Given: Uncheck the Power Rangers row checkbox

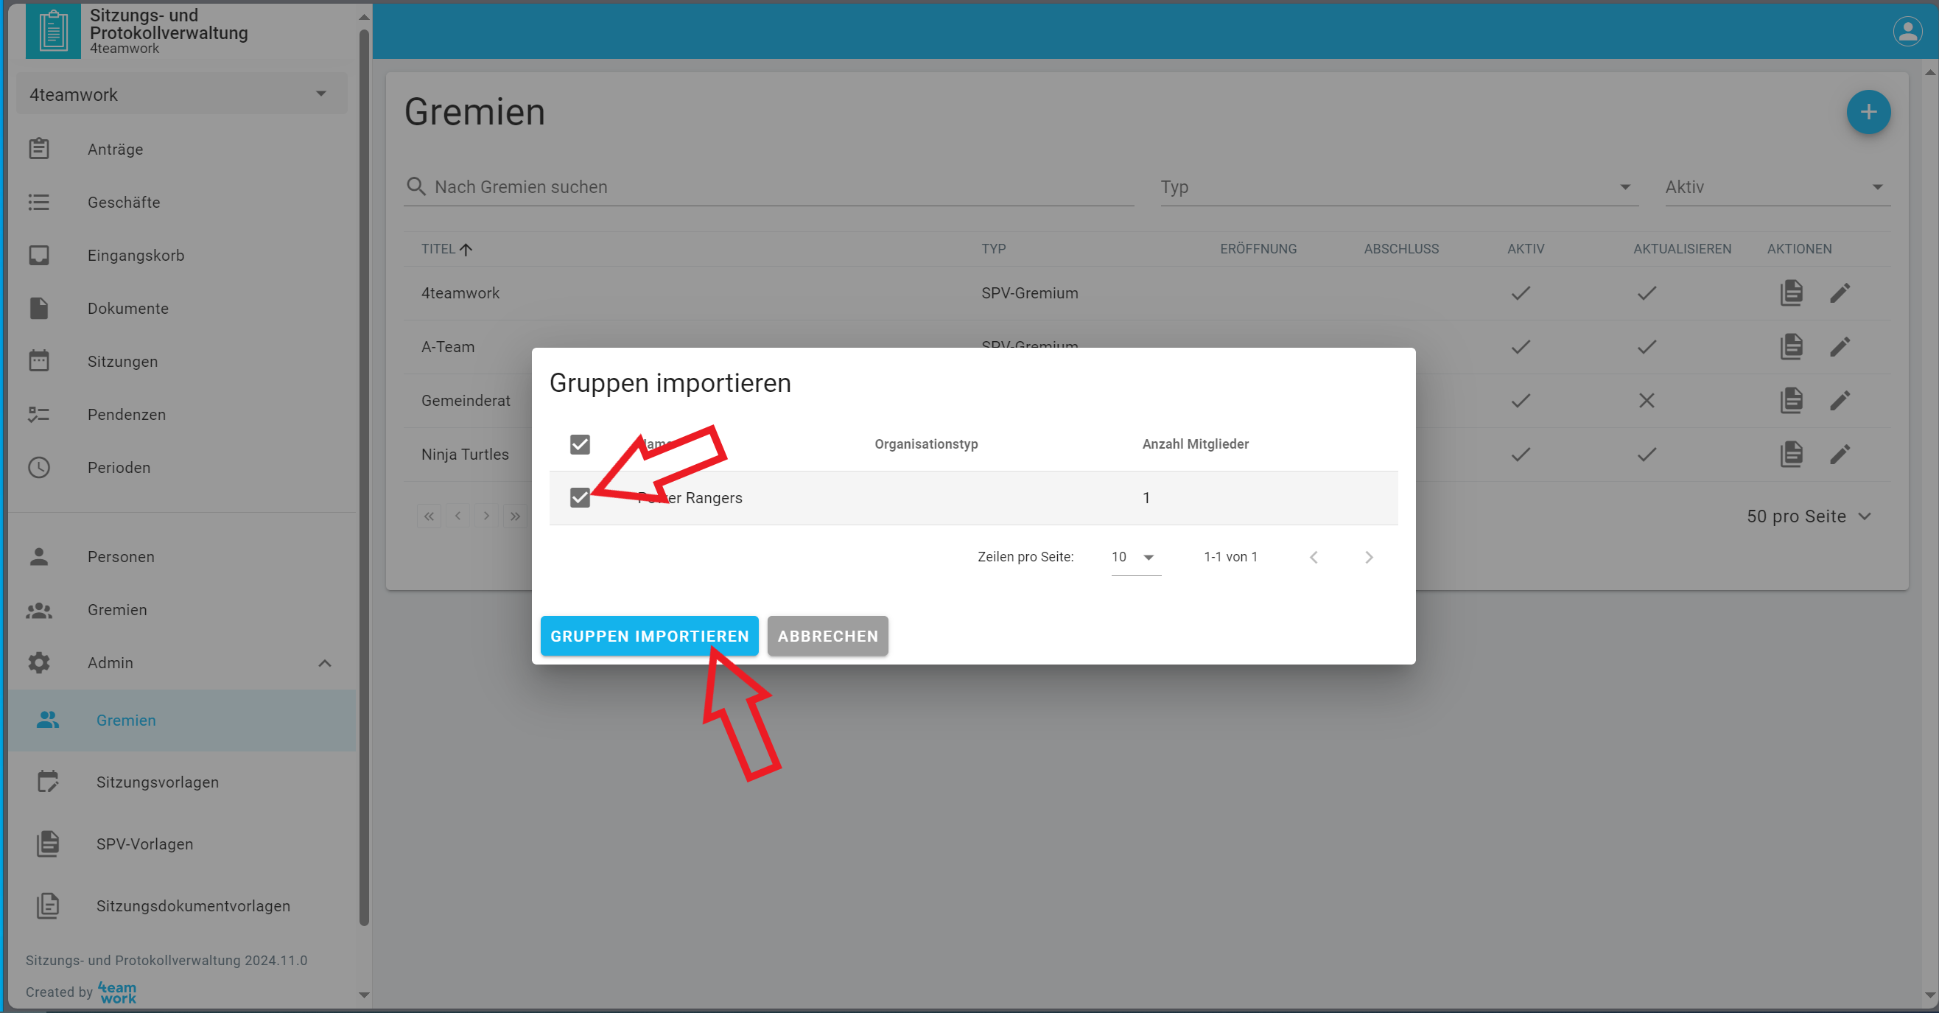Looking at the screenshot, I should click(x=580, y=497).
